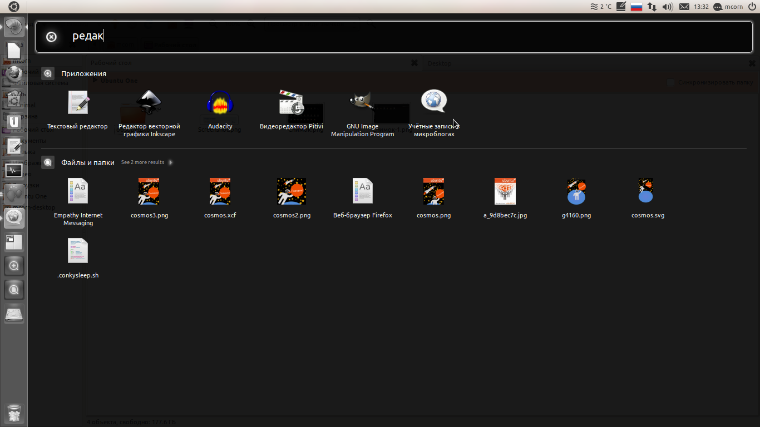Screen dimensions: 760x427
Task: Open the weather indicator showing 2 °C
Action: point(600,7)
